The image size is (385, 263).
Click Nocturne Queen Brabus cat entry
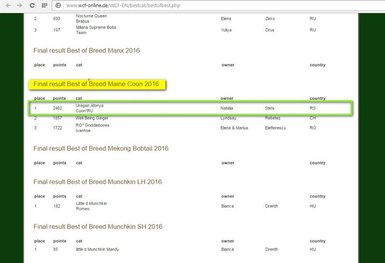pyautogui.click(x=92, y=18)
